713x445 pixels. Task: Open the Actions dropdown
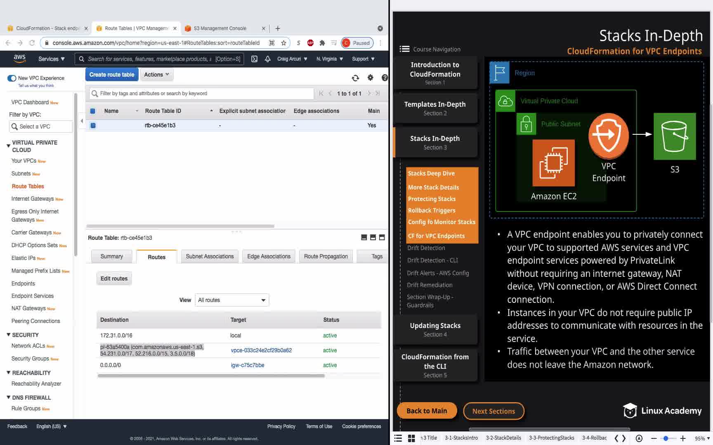click(157, 75)
